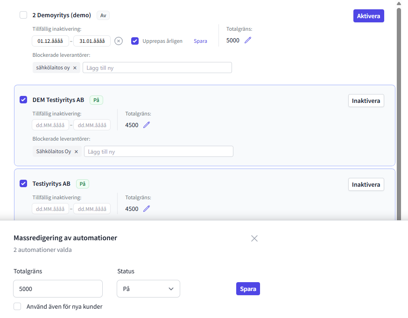Edit Testiyritys AB total limit pencil

point(147,209)
